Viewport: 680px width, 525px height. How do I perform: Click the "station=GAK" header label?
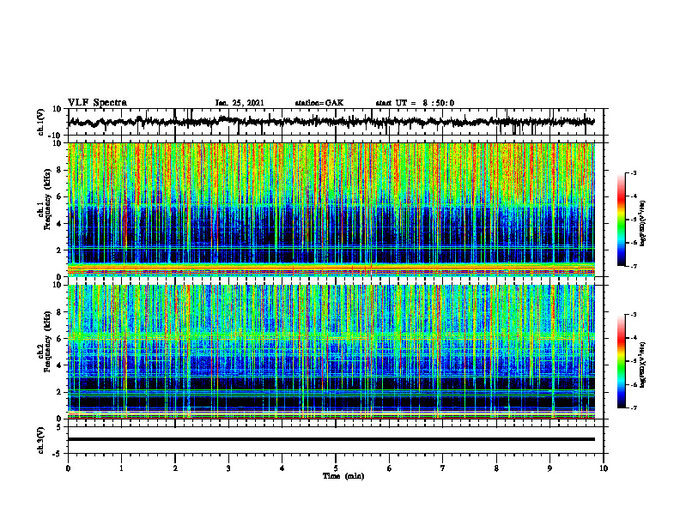point(319,103)
